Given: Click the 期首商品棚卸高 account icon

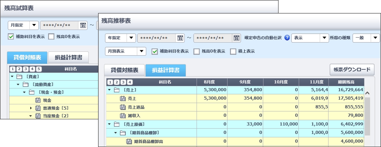Looking at the screenshot, I should [x=129, y=141].
